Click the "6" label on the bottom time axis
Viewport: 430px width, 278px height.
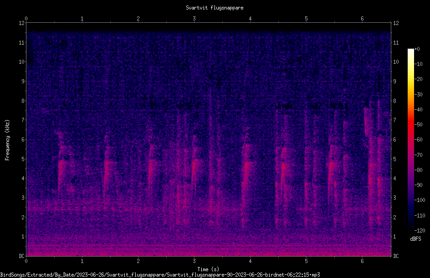click(x=362, y=261)
